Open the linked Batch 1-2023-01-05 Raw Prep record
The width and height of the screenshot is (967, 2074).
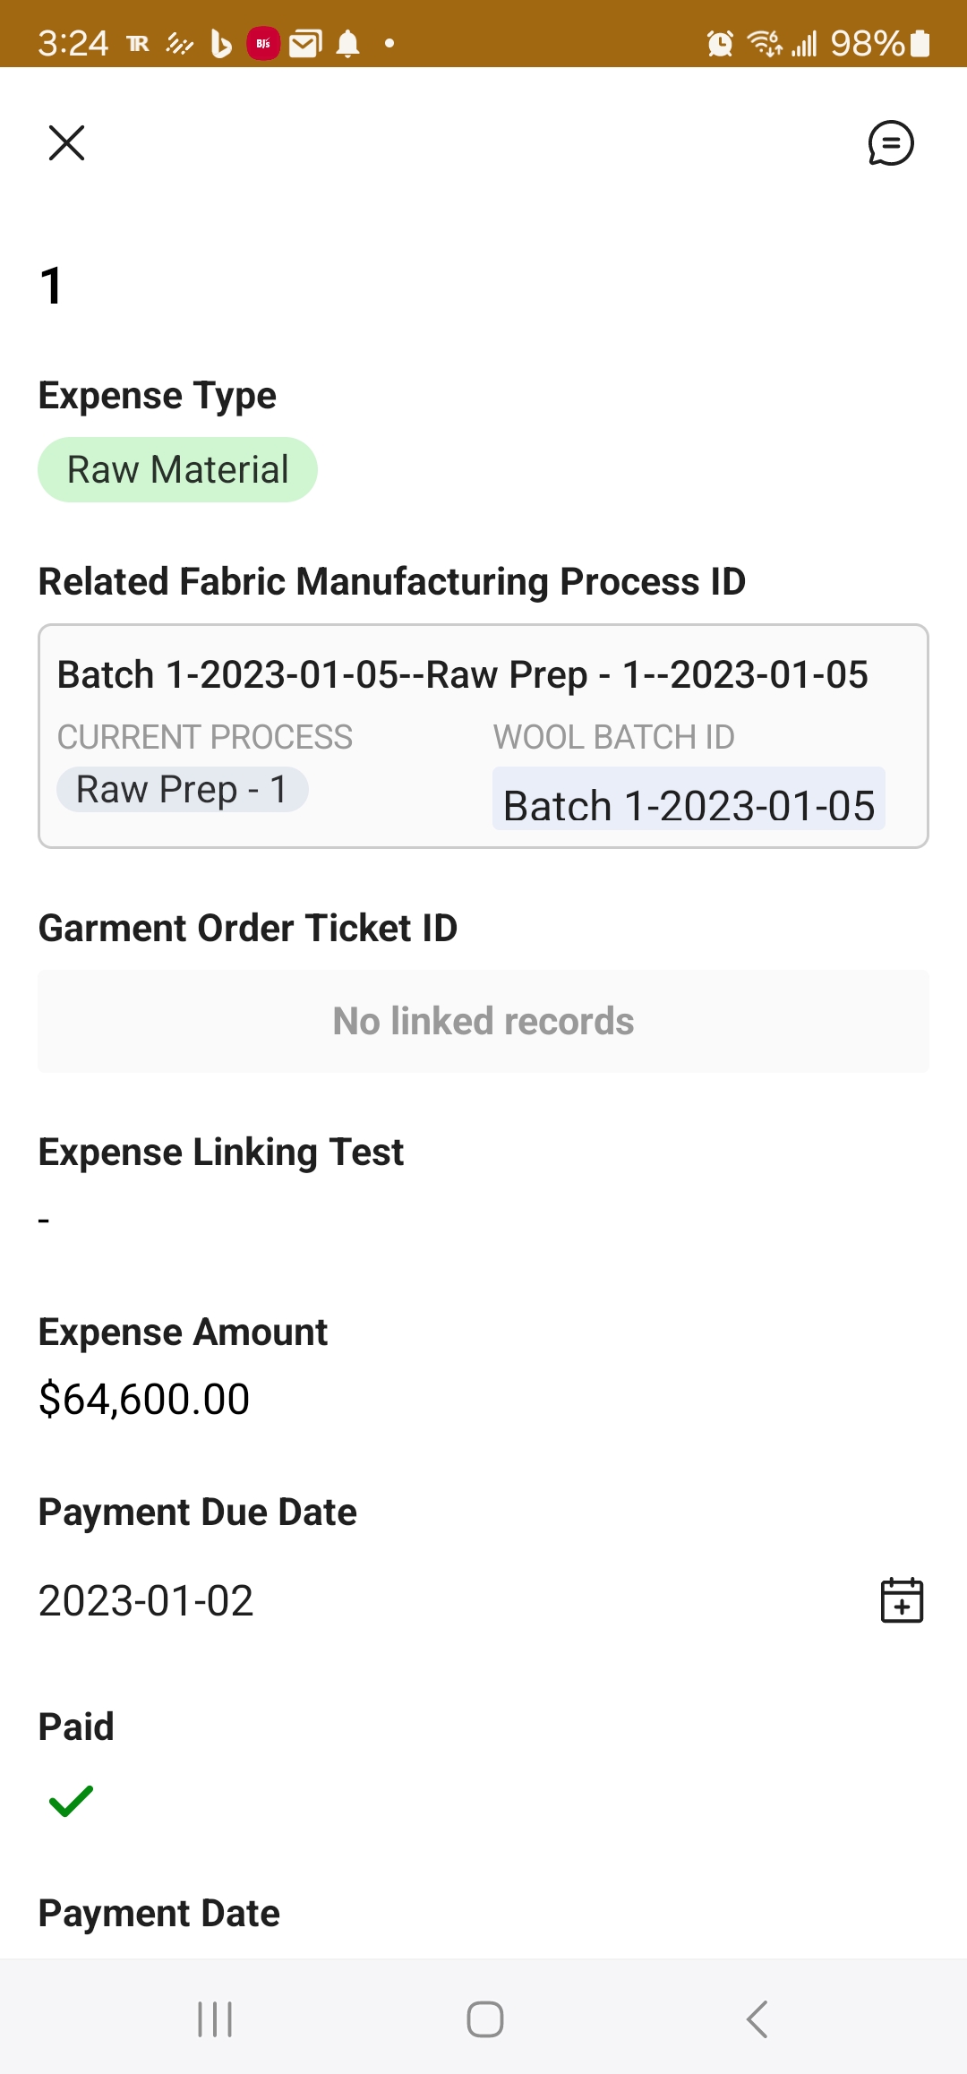[x=462, y=675]
